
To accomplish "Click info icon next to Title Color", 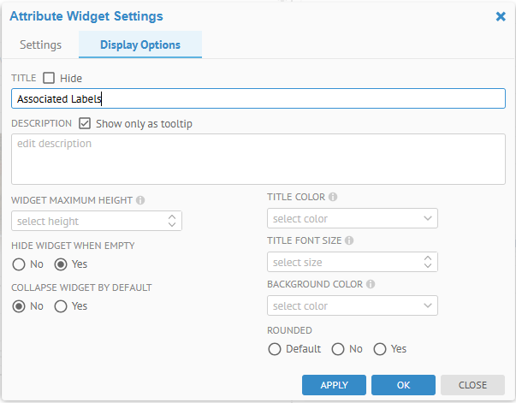I will point(333,197).
